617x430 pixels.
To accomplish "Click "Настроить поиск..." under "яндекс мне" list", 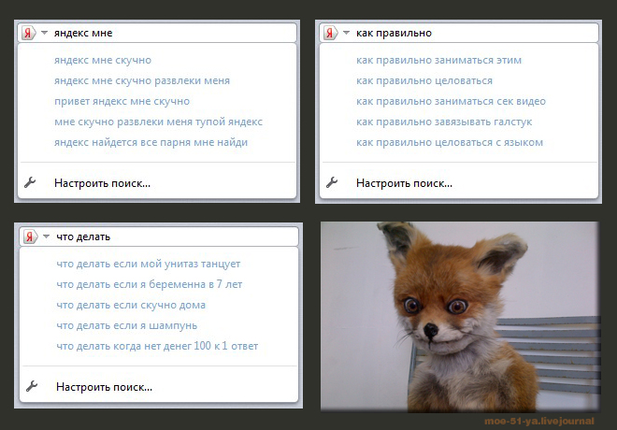I will click(102, 183).
